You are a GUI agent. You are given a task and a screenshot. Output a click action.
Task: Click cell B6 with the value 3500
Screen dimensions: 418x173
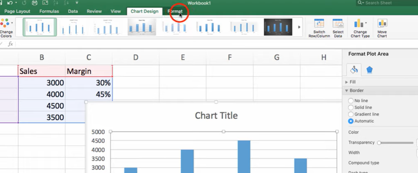pyautogui.click(x=42, y=117)
